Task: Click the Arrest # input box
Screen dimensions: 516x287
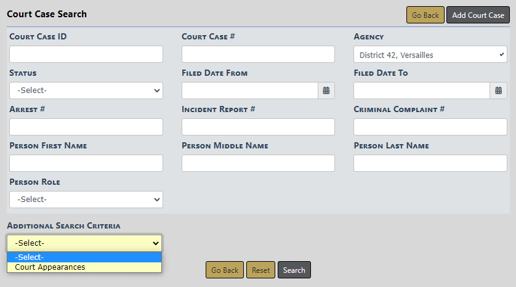Action: tap(86, 127)
